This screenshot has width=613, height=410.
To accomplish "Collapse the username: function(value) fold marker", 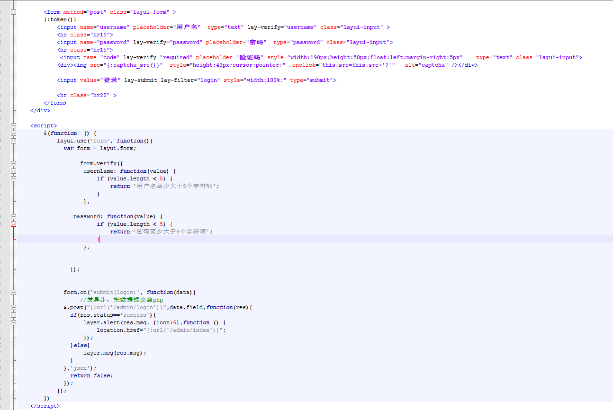I will (13, 171).
